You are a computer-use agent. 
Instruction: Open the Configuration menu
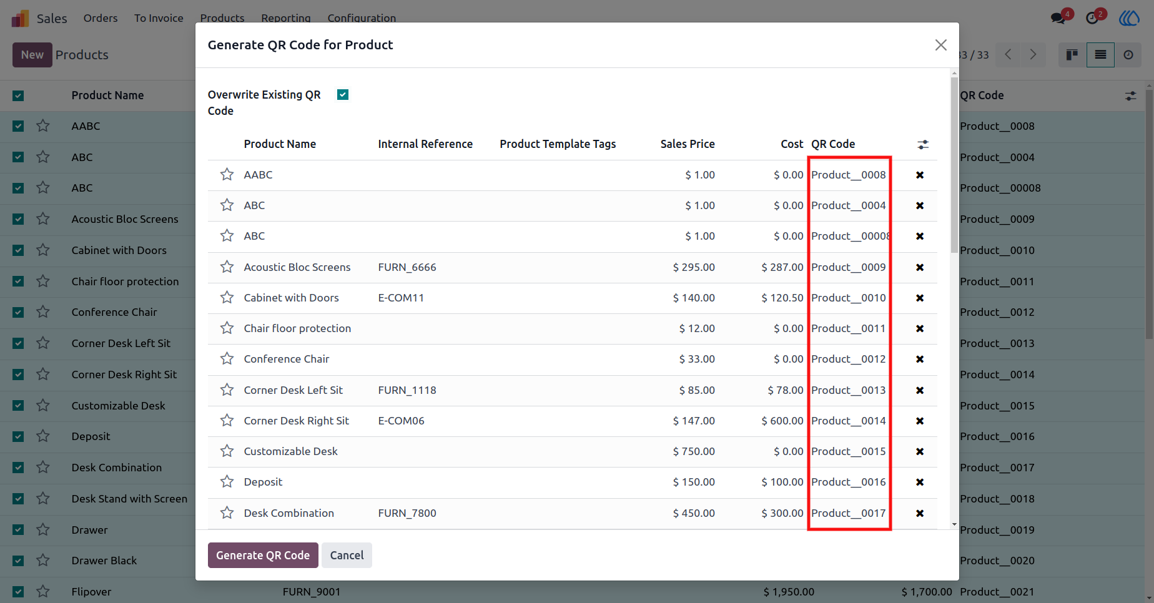(x=362, y=18)
